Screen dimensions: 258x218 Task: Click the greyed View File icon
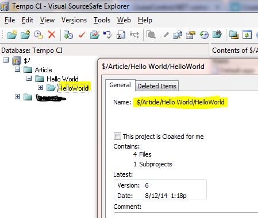(x=151, y=35)
